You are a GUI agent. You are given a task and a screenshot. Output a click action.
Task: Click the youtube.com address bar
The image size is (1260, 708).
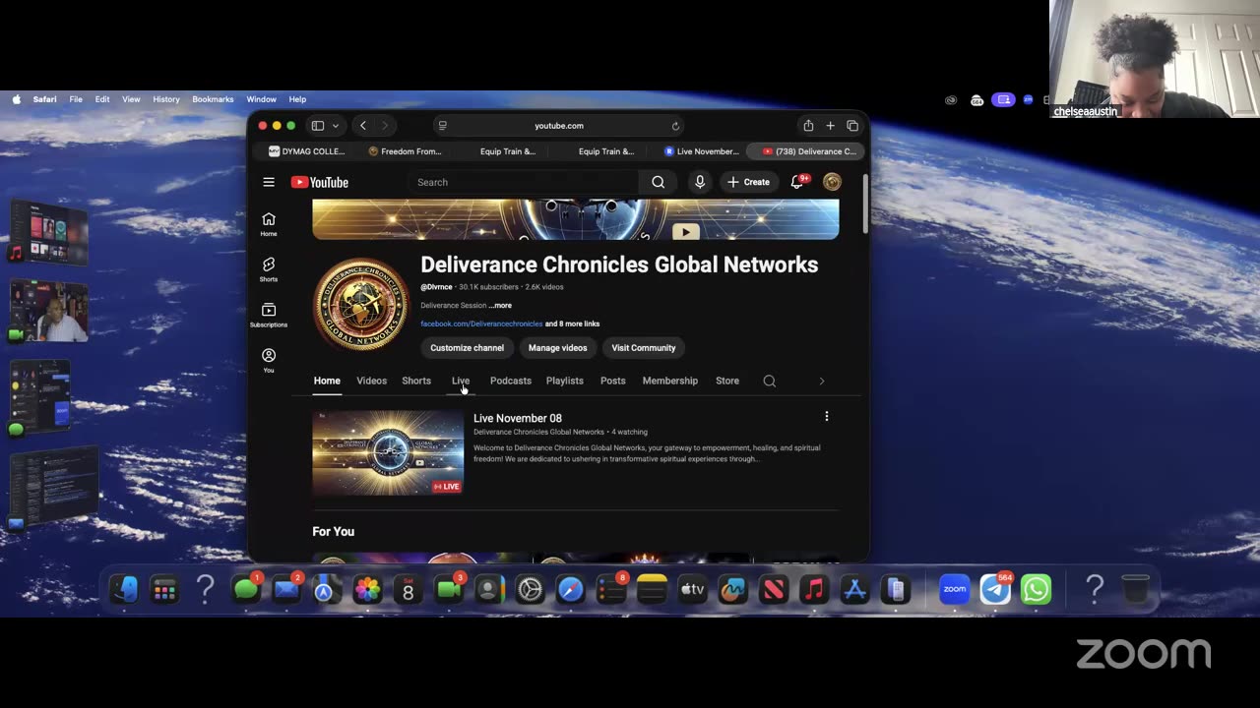coord(559,126)
